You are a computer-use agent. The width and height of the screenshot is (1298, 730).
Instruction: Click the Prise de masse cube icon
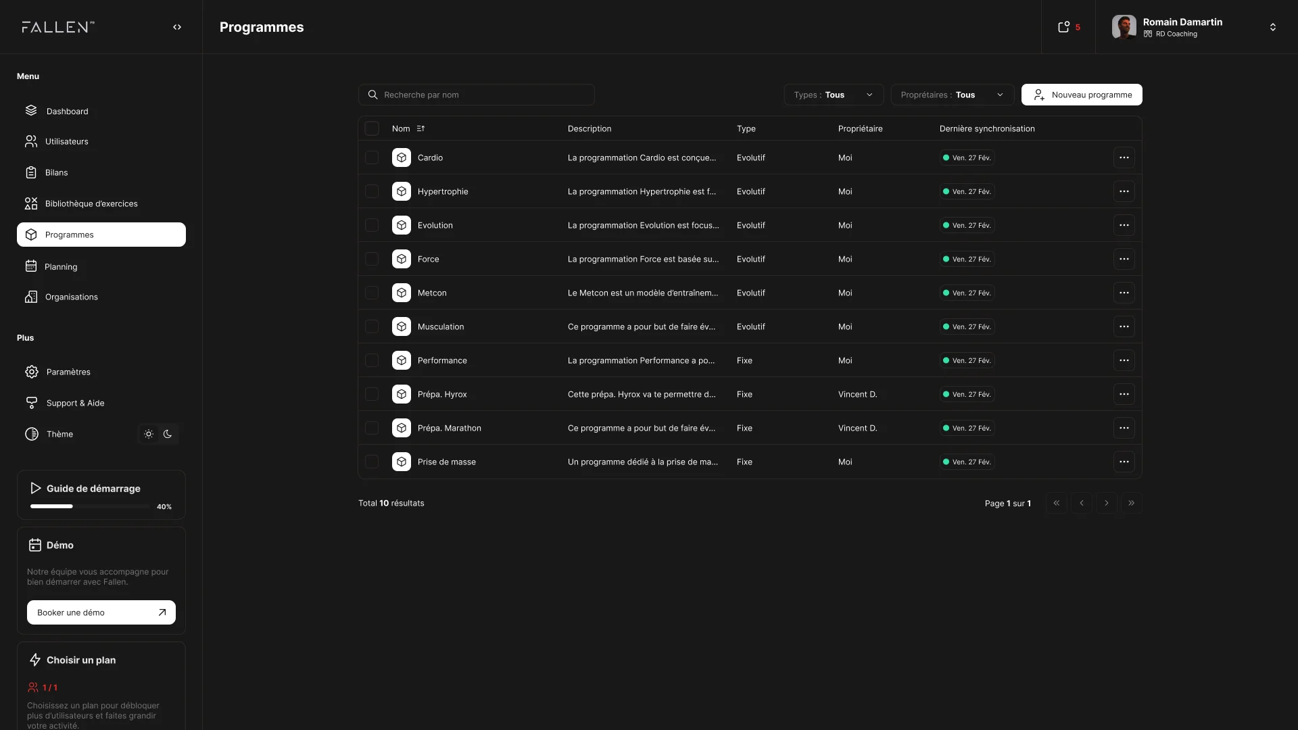tap(402, 462)
